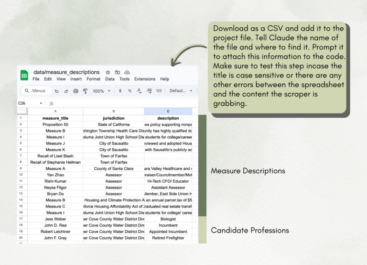Click the Menus search box
The image size is (367, 265).
[x=36, y=91]
